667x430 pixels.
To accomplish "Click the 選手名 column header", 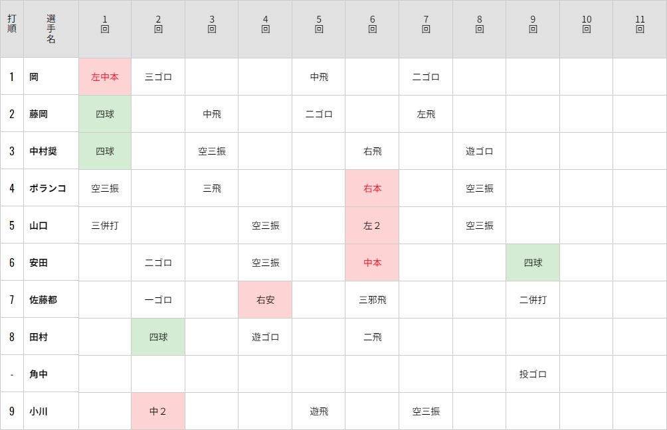I will point(51,29).
